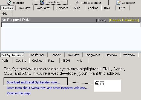Select the request TextView tab
Image resolution: width=141 pixels, height=100 pixels.
[24, 8]
